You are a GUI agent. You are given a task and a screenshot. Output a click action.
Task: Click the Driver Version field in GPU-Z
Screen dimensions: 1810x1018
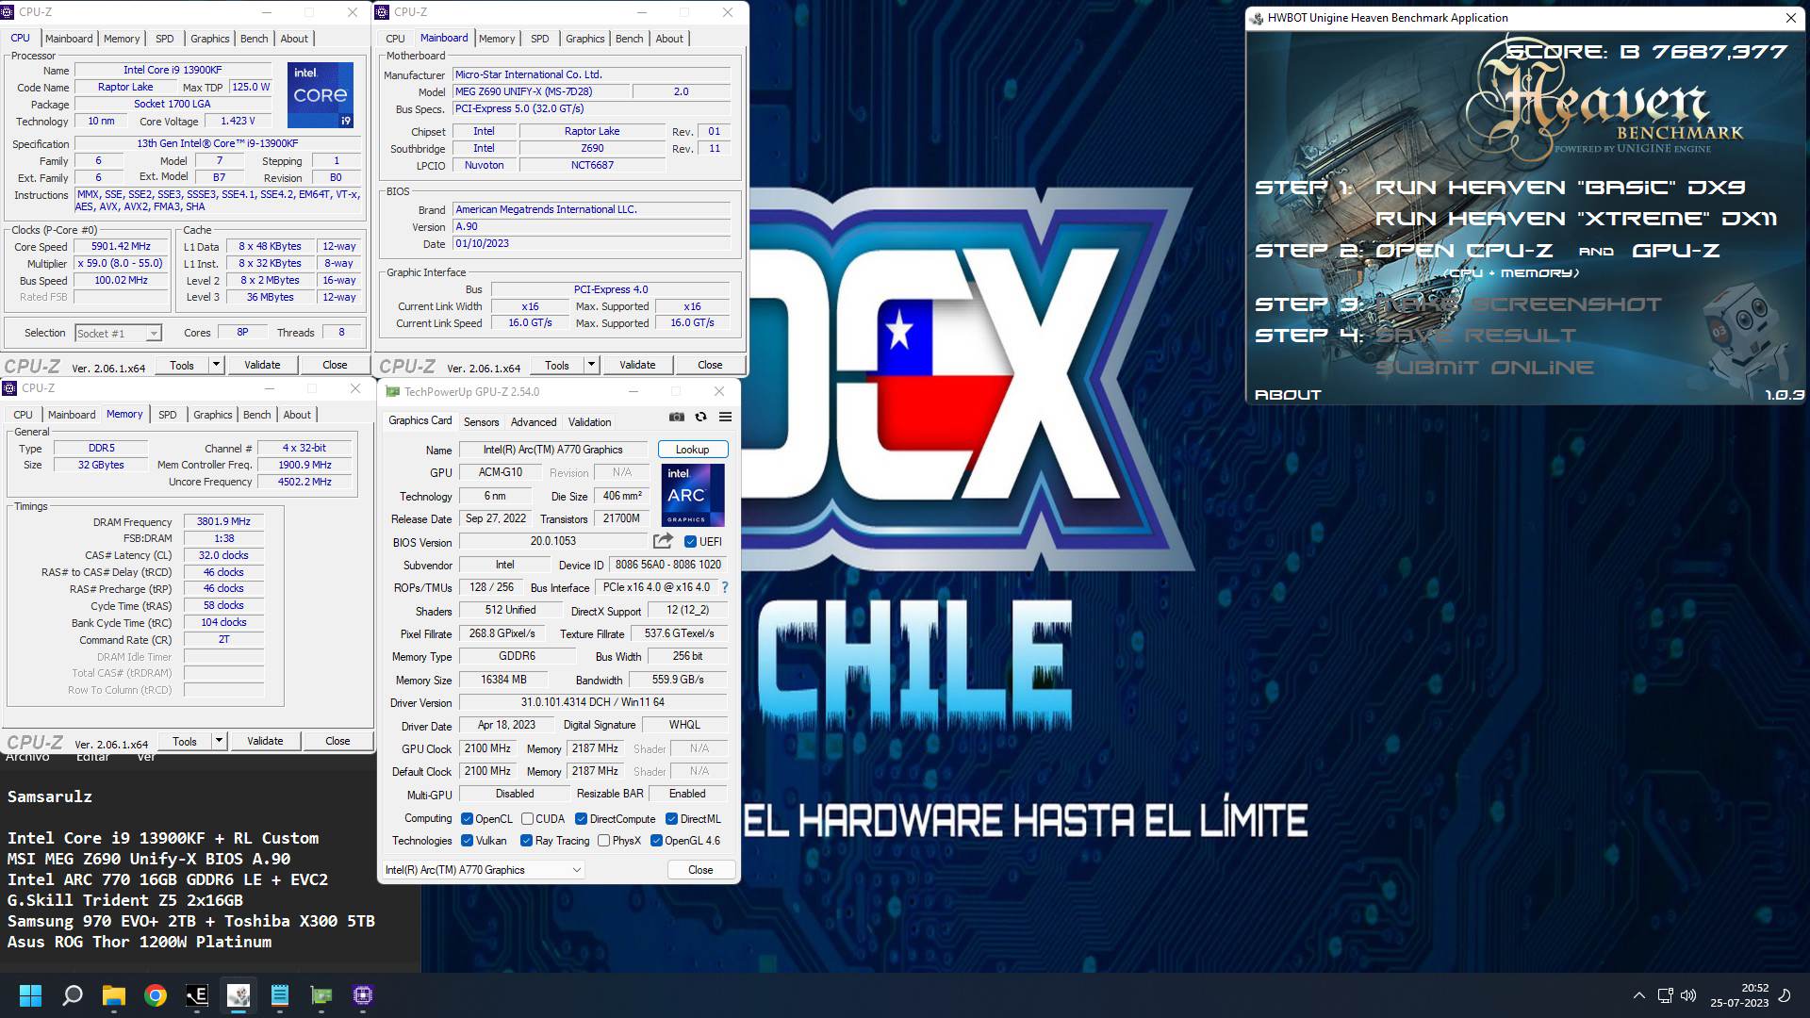592,702
